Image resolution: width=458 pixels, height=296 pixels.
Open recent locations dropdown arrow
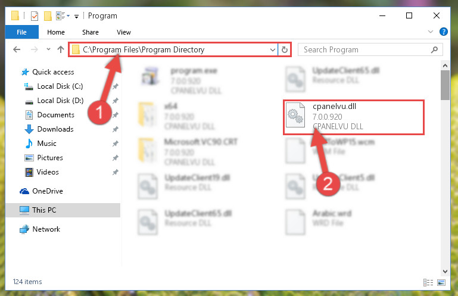click(48, 49)
